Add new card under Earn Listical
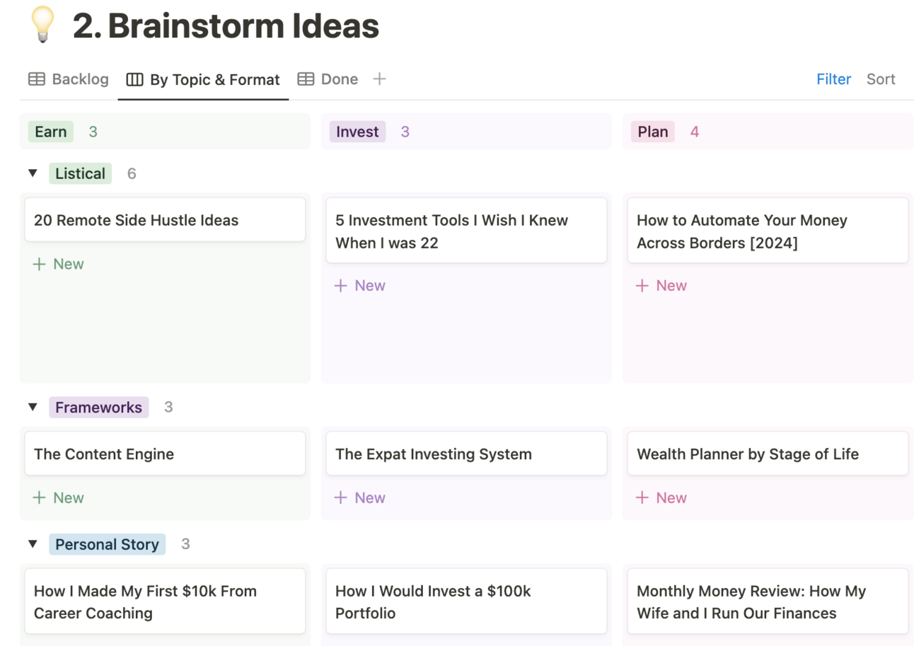Screen dimensions: 914x646 pos(59,264)
